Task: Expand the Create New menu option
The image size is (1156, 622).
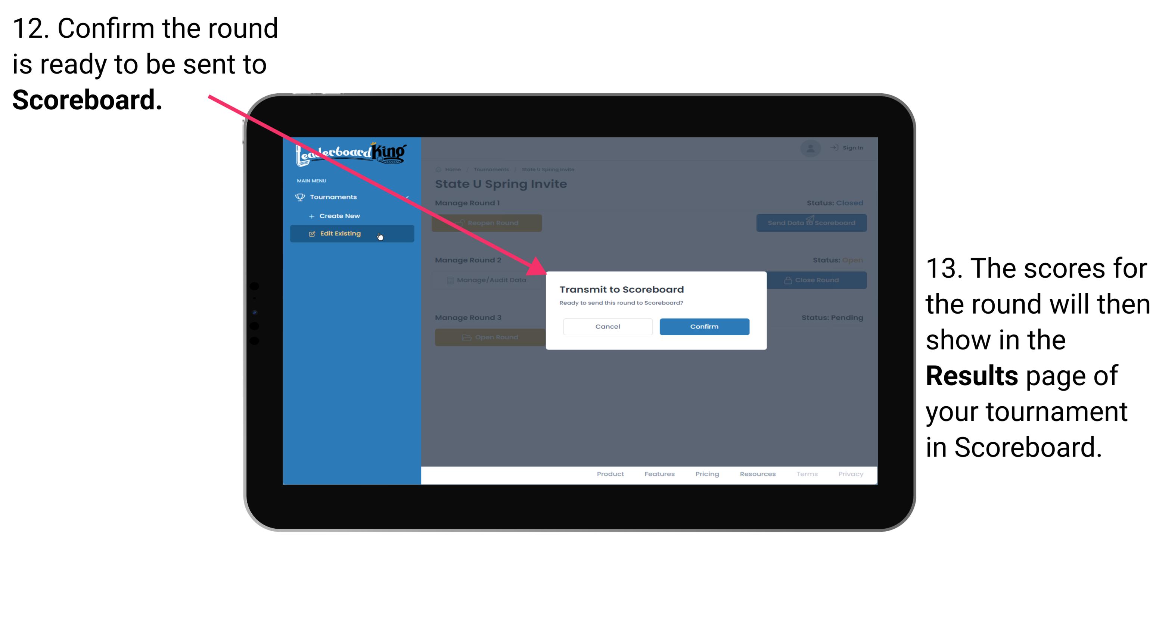Action: click(x=341, y=215)
